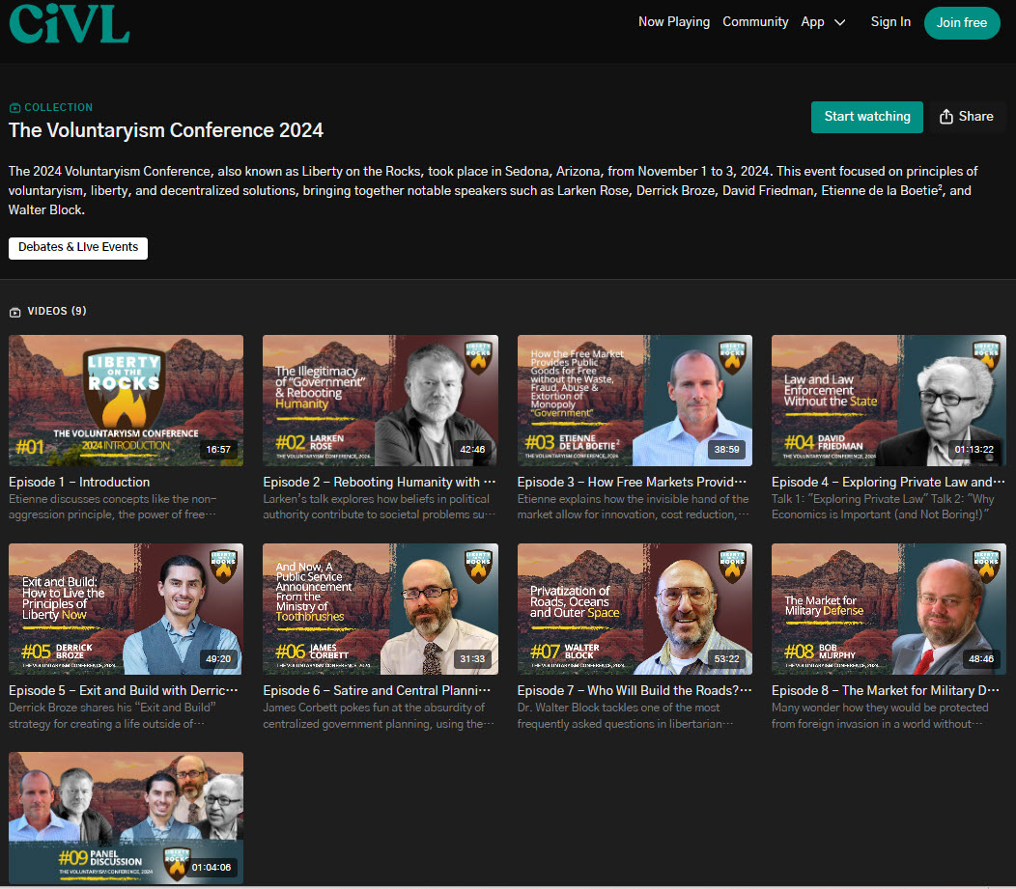Viewport: 1016px width, 889px height.
Task: Open the Etienne de la Boetie #03 thumbnail
Action: click(x=635, y=401)
